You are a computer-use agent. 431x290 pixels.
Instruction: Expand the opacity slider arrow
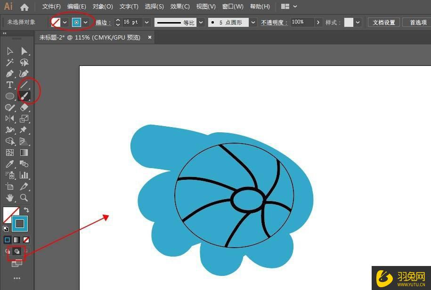click(318, 22)
